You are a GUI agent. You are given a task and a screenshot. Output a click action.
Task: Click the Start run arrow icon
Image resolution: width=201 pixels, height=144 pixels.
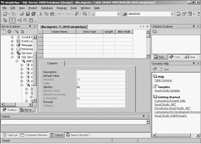pyautogui.click(x=93, y=14)
